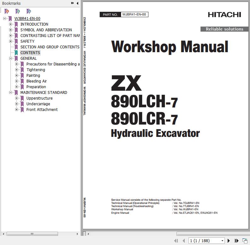Open the Front Attachment bookmark
The image size is (250, 245).
coord(42,110)
